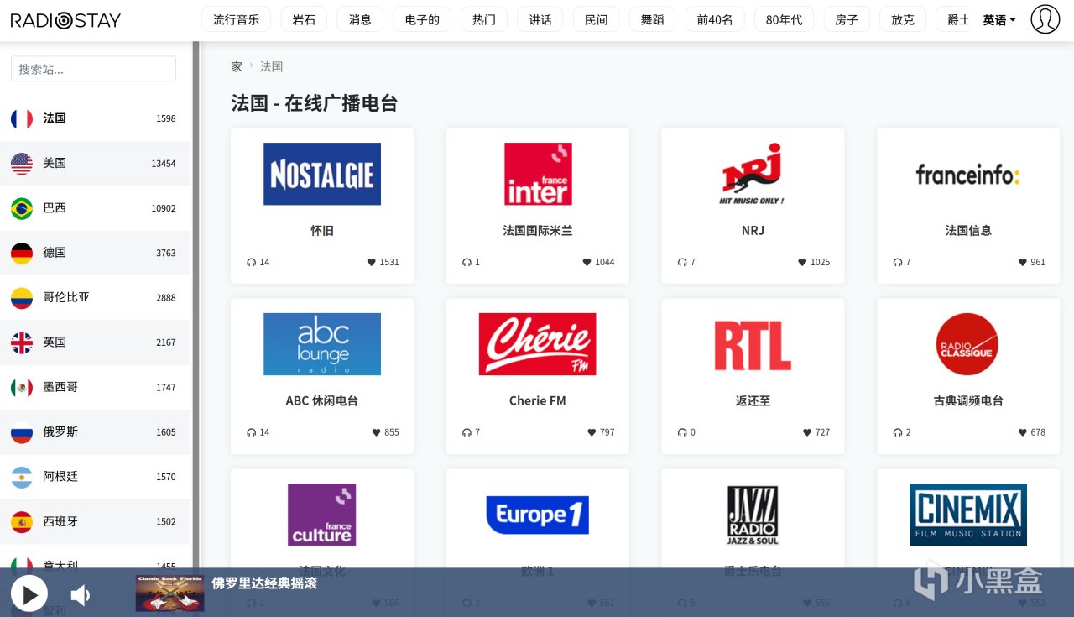Open the franceinfo station logo
This screenshot has width=1074, height=617.
[968, 174]
